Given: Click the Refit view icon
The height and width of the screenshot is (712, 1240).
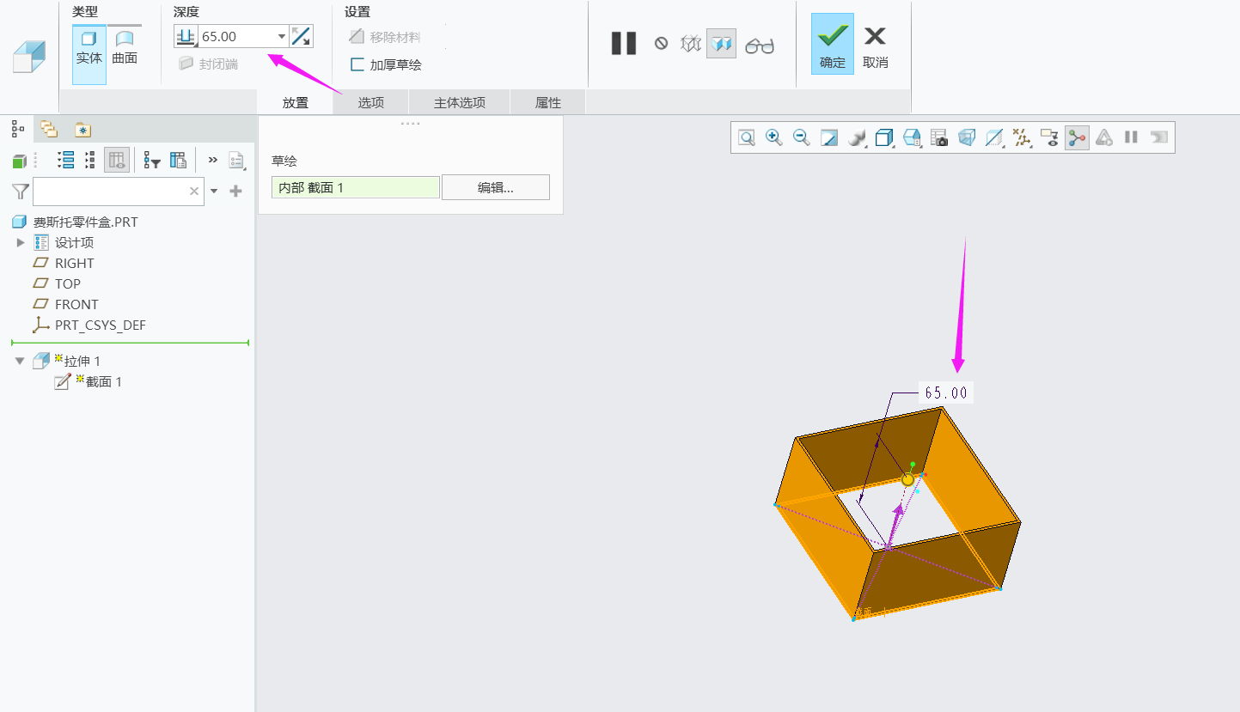Looking at the screenshot, I should point(747,137).
